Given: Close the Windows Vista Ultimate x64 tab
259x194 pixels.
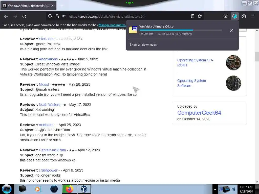Looking at the screenshot, I should [x=52, y=6].
